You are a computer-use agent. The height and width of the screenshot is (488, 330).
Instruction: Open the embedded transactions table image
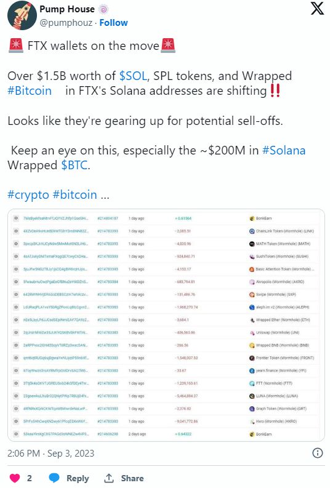point(166,325)
